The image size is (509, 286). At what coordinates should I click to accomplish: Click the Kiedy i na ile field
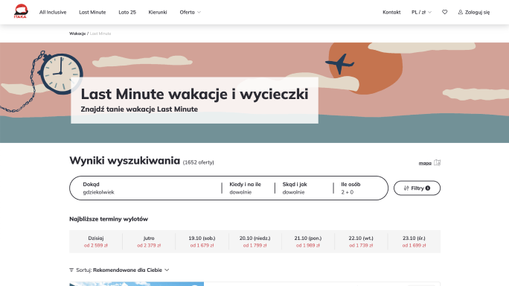point(249,188)
